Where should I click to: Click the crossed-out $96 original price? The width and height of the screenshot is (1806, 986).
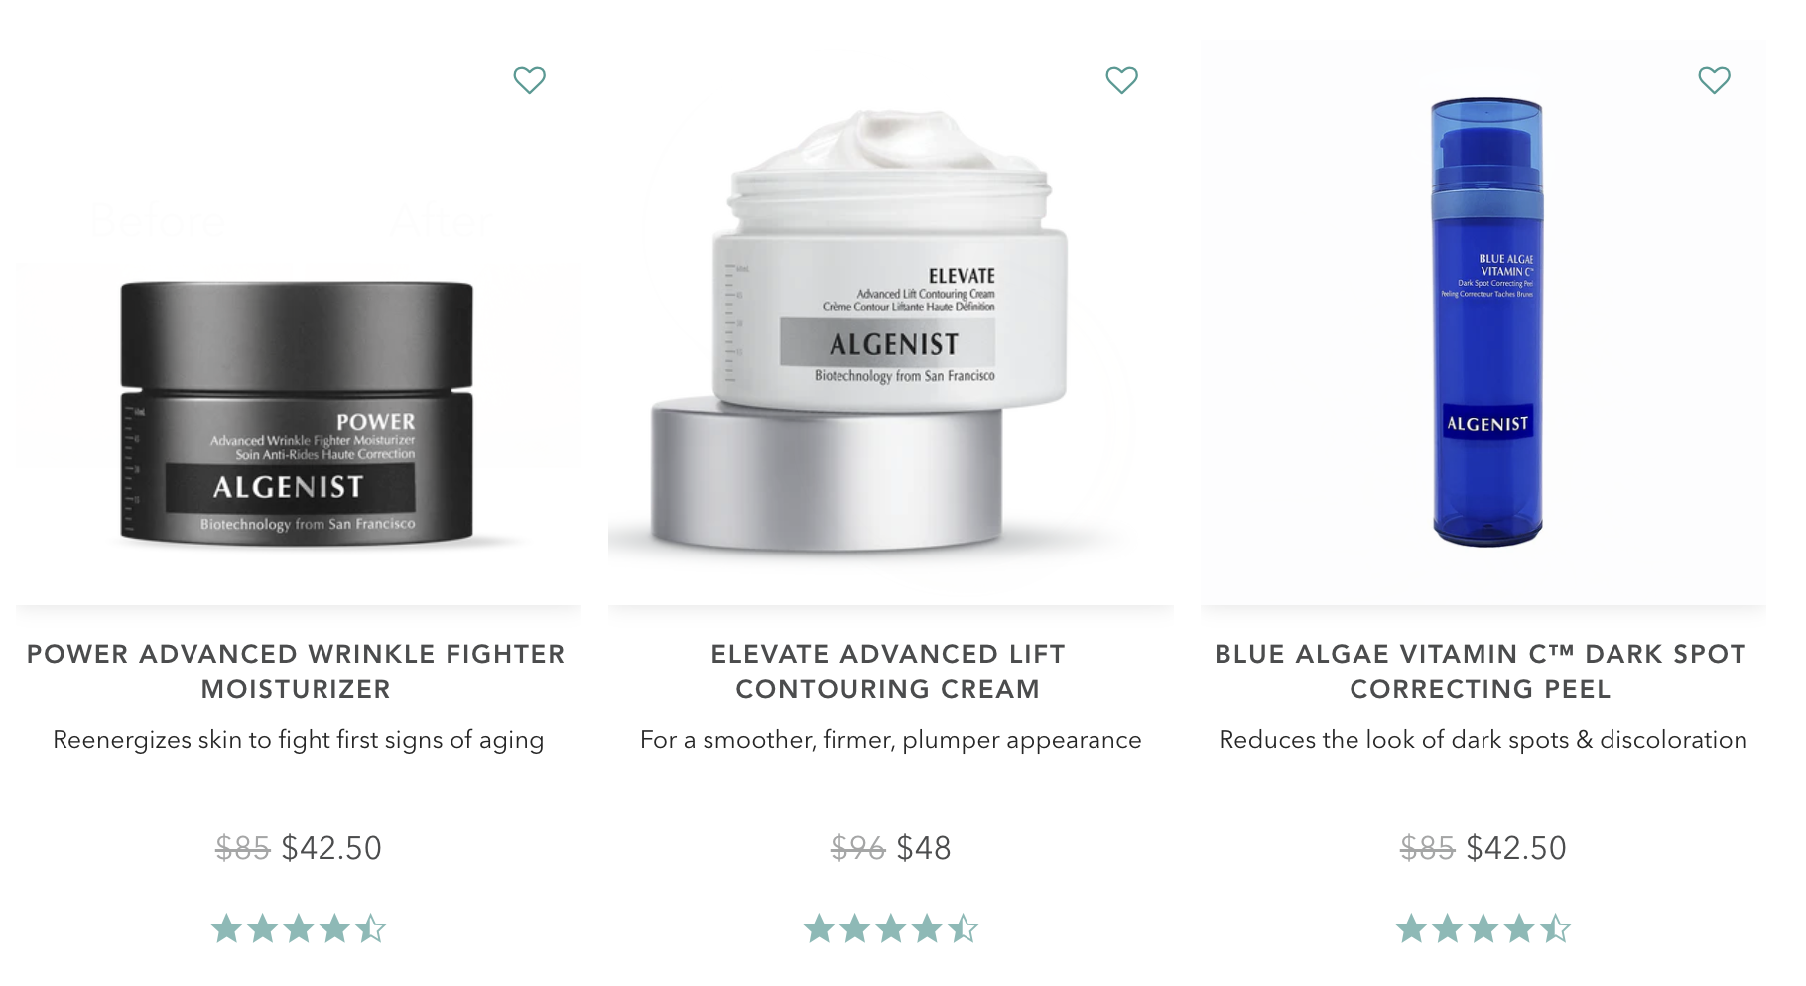(857, 848)
